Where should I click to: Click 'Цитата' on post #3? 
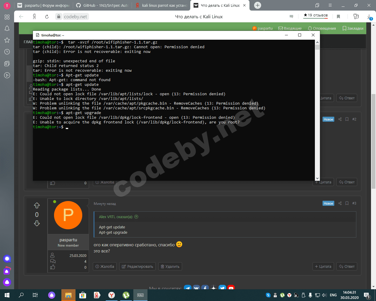click(x=323, y=267)
